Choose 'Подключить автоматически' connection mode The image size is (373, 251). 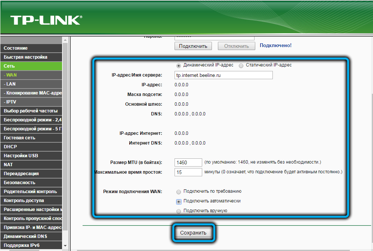(179, 201)
